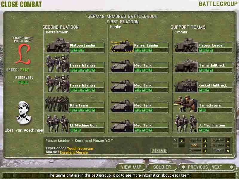
Task: Click the help hint text in the status bar
Action: 119,175
